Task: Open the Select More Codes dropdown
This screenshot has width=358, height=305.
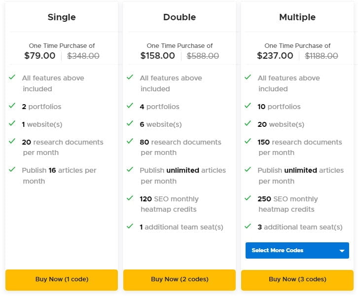Action: coord(297,250)
